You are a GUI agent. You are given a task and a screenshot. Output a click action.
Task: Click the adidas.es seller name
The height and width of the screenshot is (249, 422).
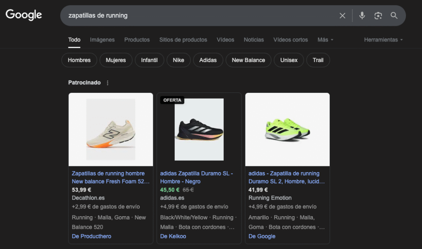[172, 198]
